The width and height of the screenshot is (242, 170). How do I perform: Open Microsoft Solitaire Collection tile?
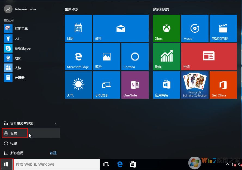pos(195,85)
